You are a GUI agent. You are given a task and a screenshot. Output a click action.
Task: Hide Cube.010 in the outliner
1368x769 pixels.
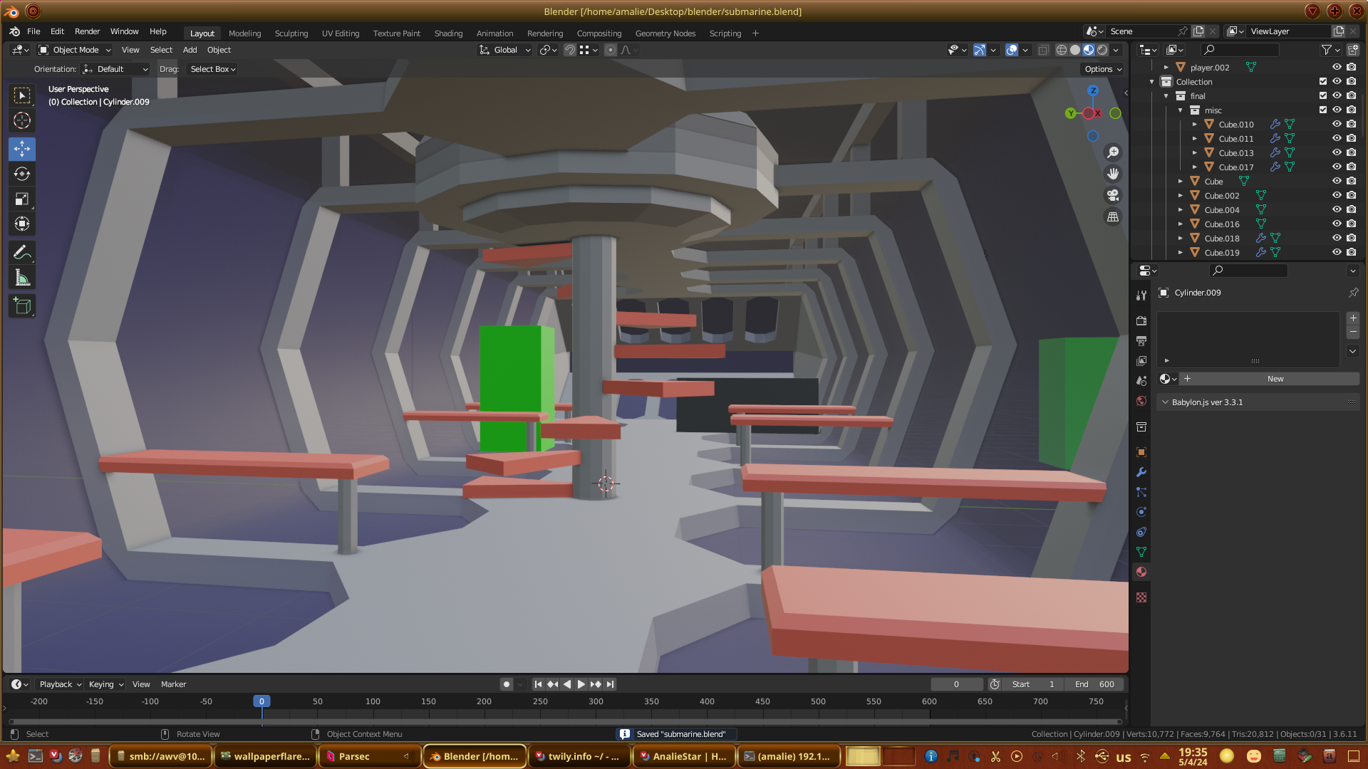[1337, 124]
